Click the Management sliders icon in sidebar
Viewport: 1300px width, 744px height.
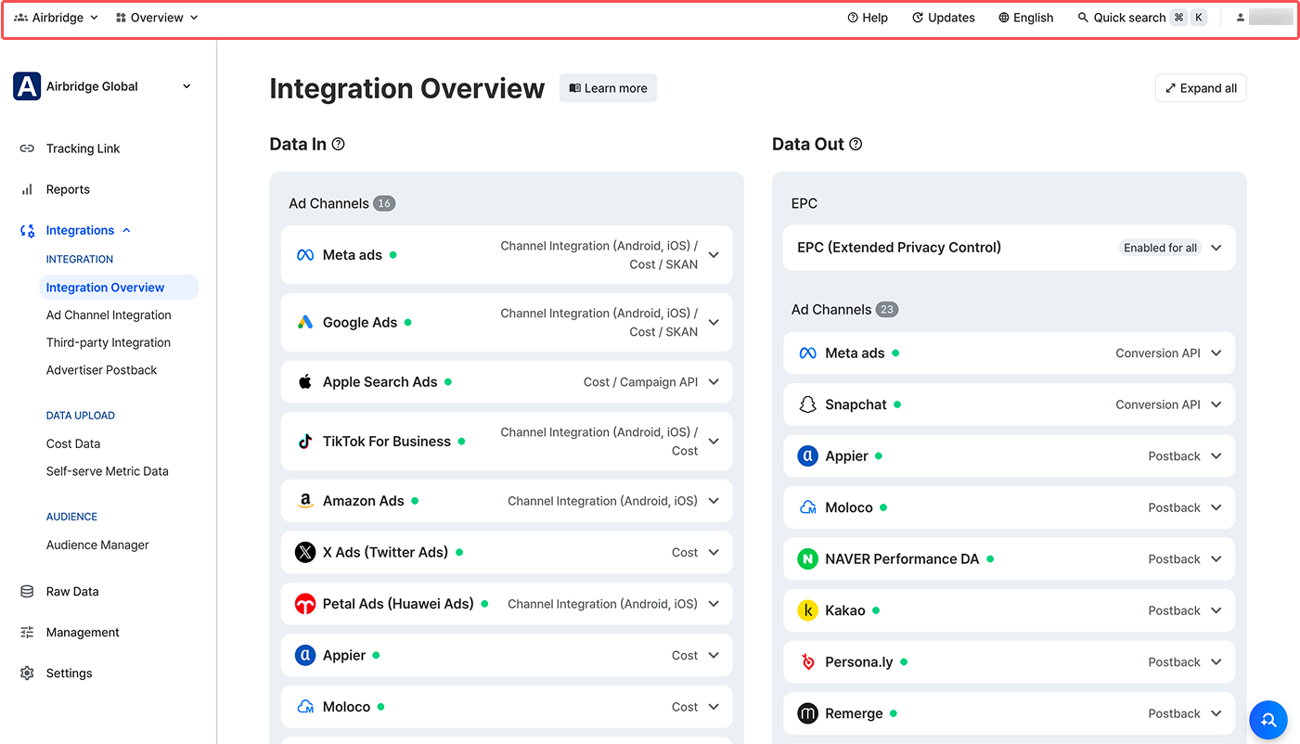(27, 633)
